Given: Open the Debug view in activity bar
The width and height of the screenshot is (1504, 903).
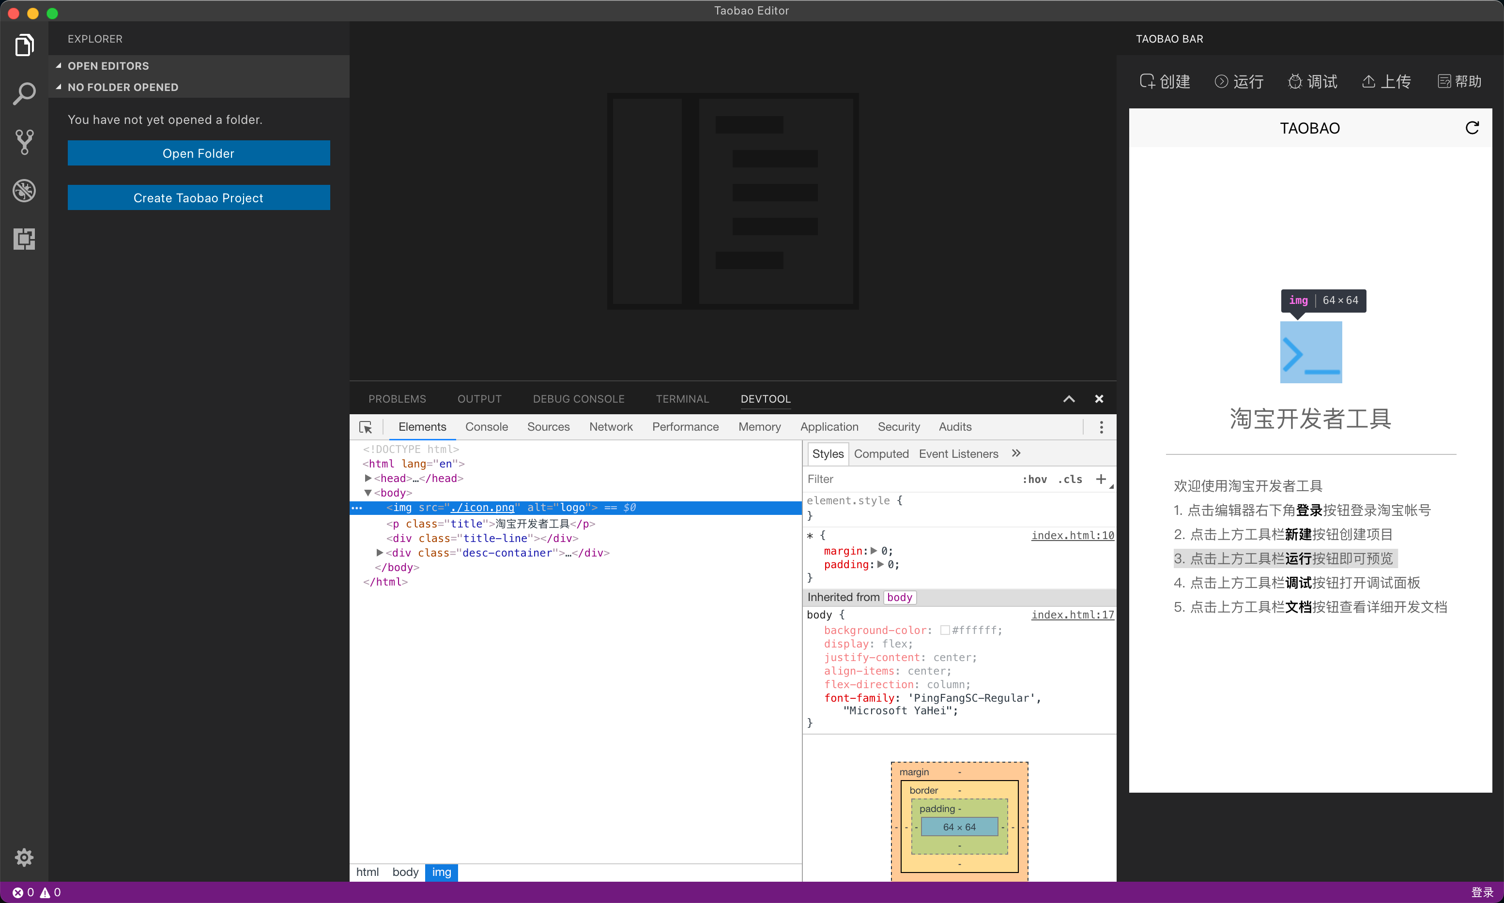Looking at the screenshot, I should click(x=24, y=191).
